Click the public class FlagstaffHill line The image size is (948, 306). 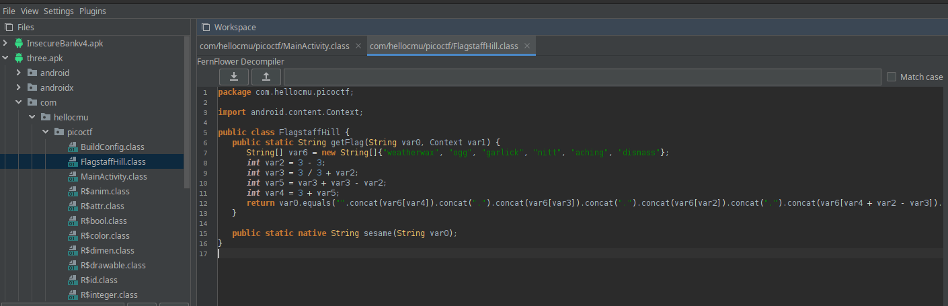point(284,132)
